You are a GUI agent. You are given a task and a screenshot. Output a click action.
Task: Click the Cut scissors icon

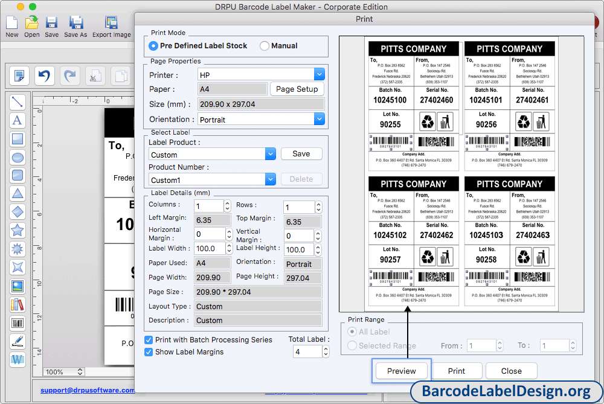[95, 75]
